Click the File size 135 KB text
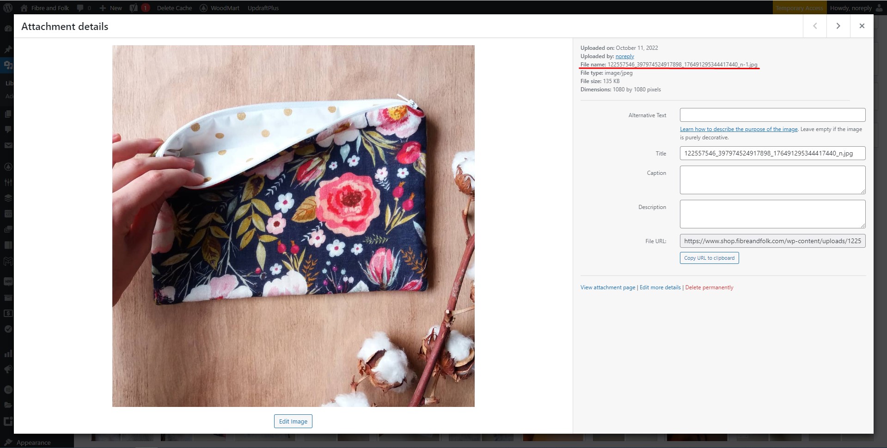This screenshot has height=448, width=887. (x=600, y=81)
